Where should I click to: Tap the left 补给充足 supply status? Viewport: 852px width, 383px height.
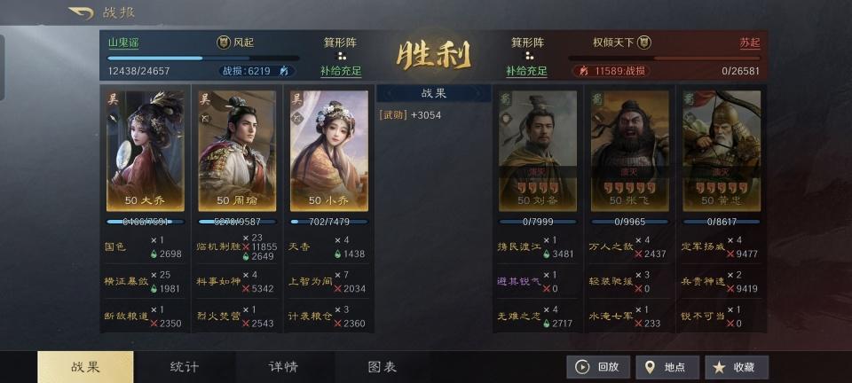click(341, 71)
